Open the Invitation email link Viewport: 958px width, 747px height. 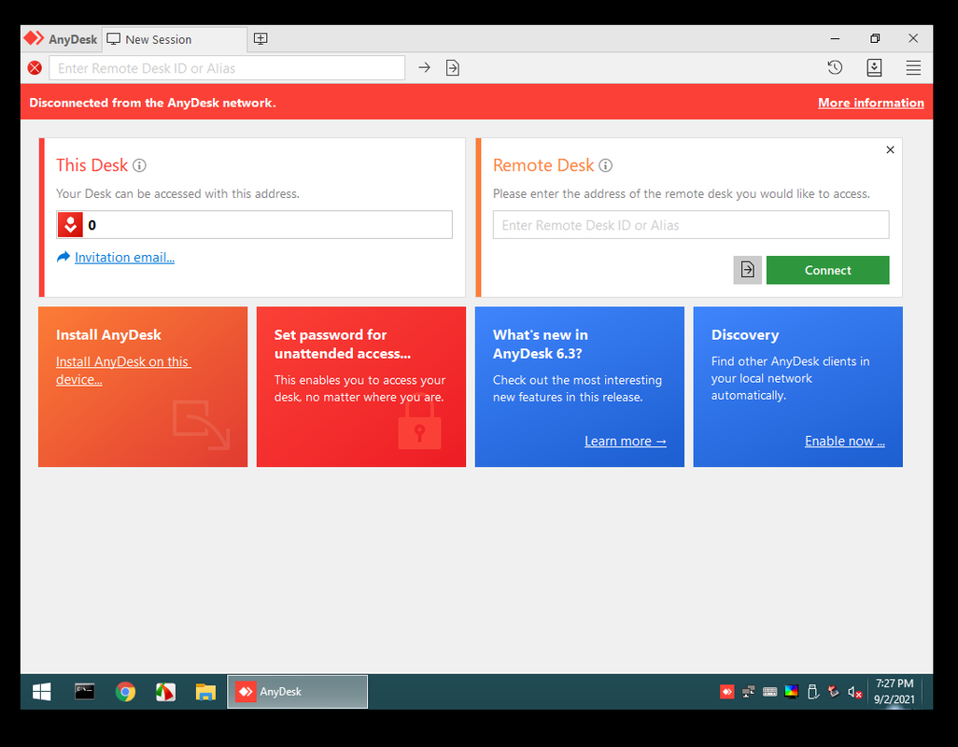tap(124, 257)
